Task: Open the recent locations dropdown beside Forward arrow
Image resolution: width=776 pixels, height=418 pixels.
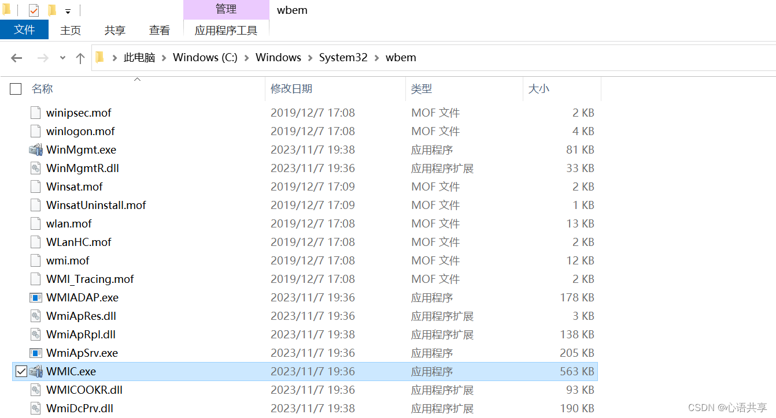Action: coord(62,57)
